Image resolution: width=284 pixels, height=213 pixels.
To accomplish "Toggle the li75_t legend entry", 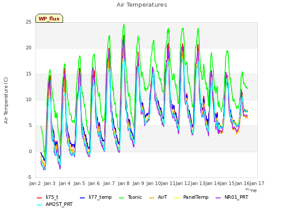I will click(x=47, y=197).
